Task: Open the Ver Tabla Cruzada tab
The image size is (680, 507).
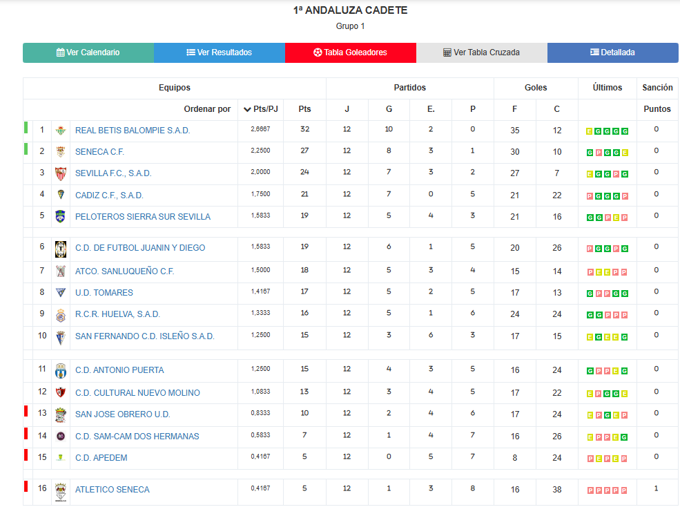Action: (482, 52)
